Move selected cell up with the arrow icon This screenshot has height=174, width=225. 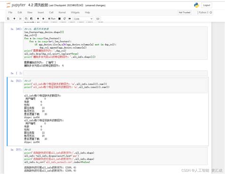[x=38, y=19]
